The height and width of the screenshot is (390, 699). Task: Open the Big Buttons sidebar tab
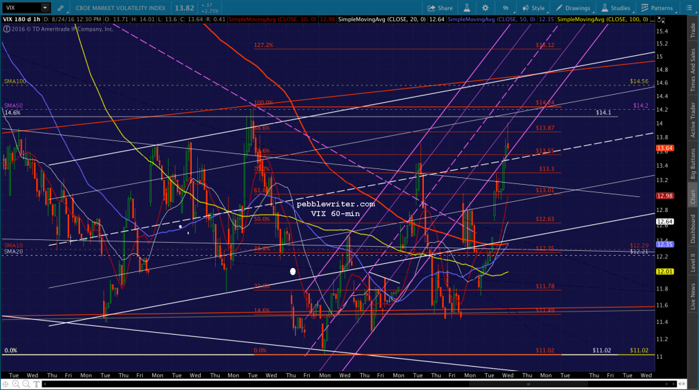click(x=693, y=164)
